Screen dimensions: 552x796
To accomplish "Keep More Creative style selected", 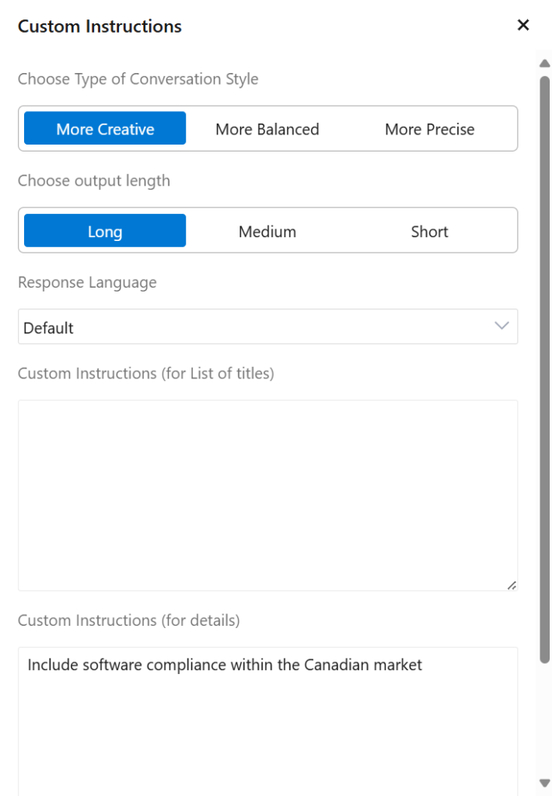I will click(x=104, y=128).
